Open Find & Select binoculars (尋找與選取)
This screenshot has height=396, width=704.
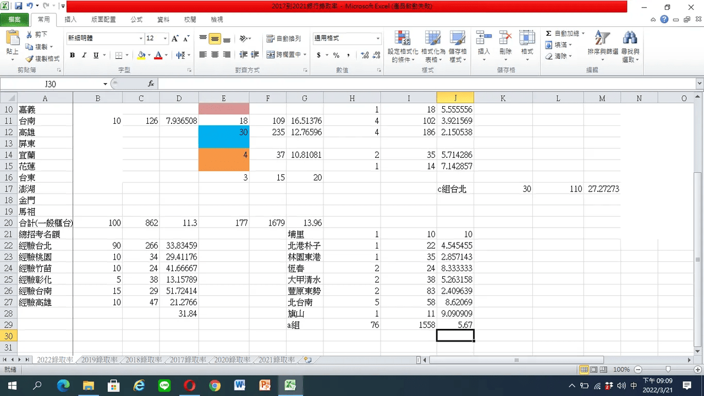[x=630, y=47]
